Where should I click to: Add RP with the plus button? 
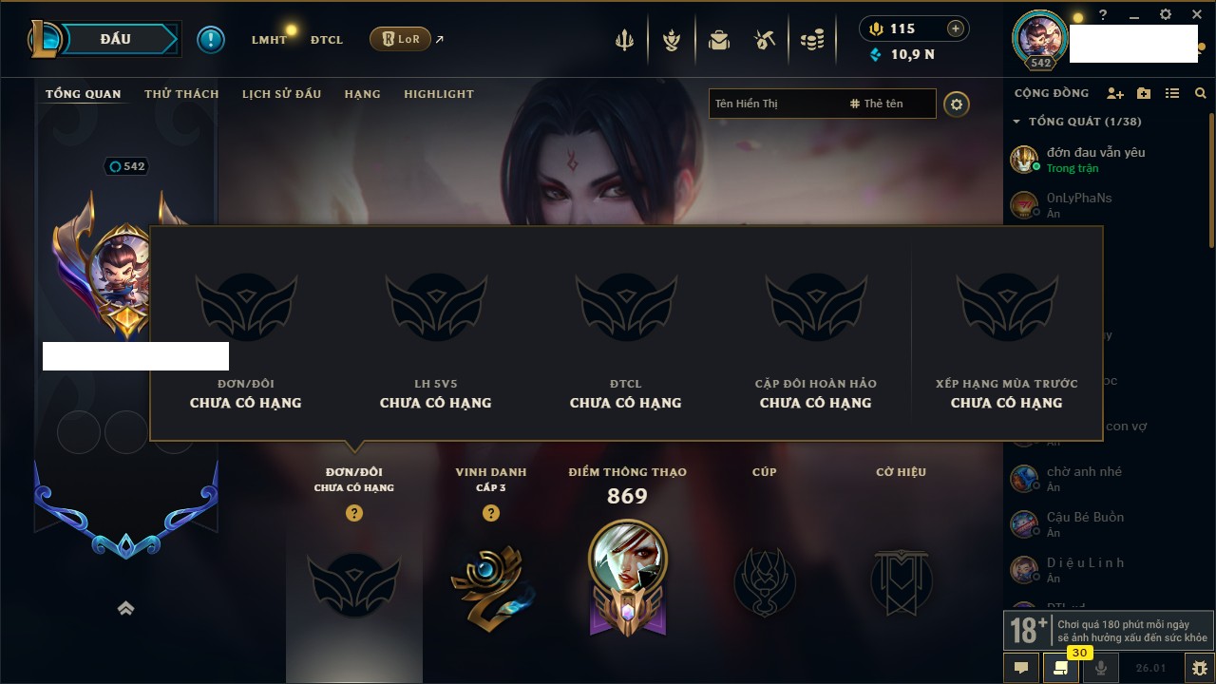point(956,29)
